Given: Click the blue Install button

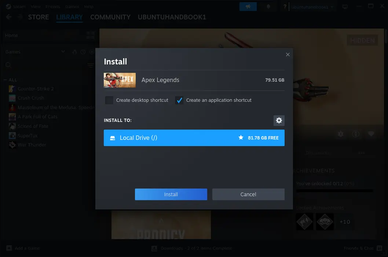Looking at the screenshot, I should pos(171,194).
